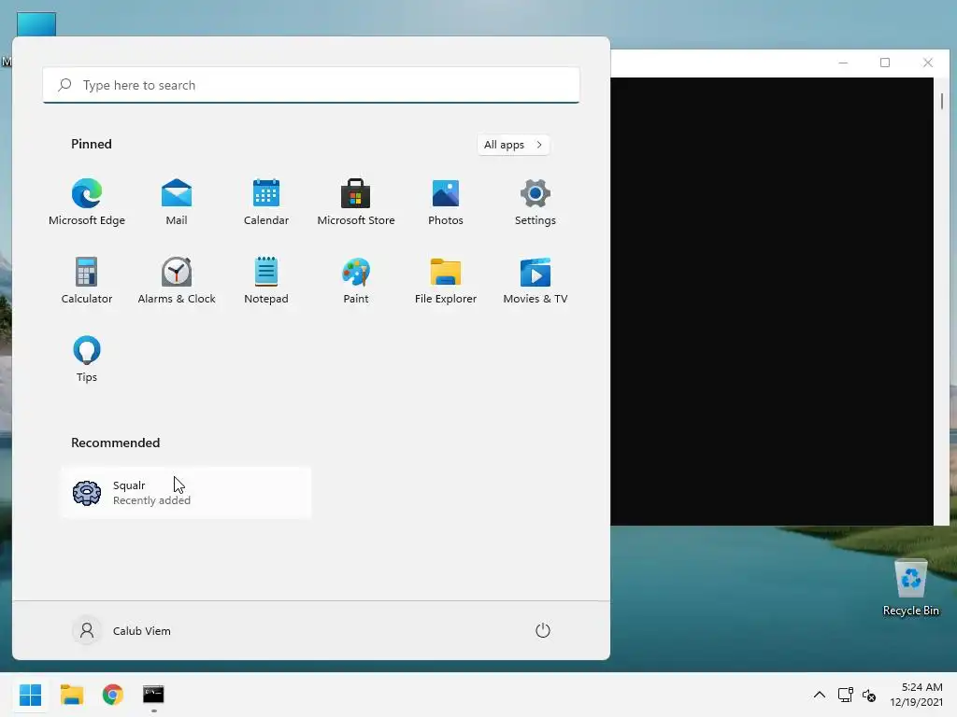Open recently added Squalr app

pos(186,493)
